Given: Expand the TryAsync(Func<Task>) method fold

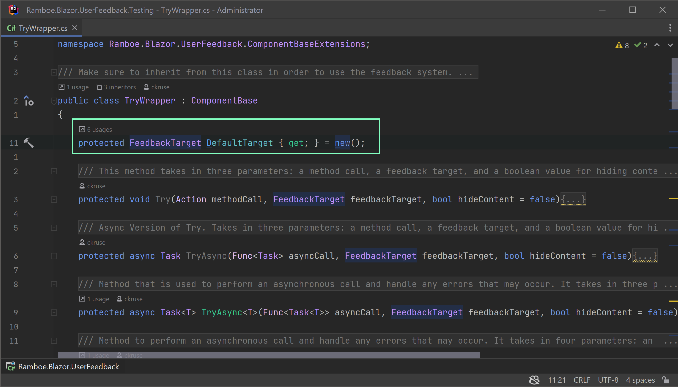Looking at the screenshot, I should point(54,256).
